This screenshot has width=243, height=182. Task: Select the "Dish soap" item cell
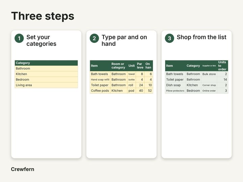click(175, 85)
